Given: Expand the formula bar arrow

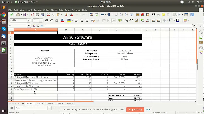Looking at the screenshot, I should [x=195, y=26].
